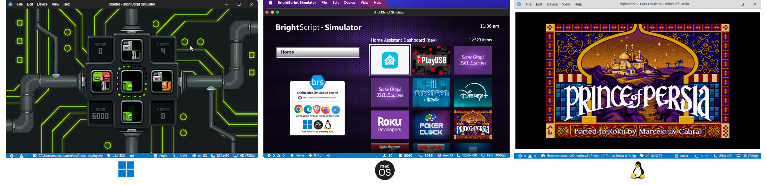
Task: Select the Poker Clock channel tile
Action: tap(431, 125)
